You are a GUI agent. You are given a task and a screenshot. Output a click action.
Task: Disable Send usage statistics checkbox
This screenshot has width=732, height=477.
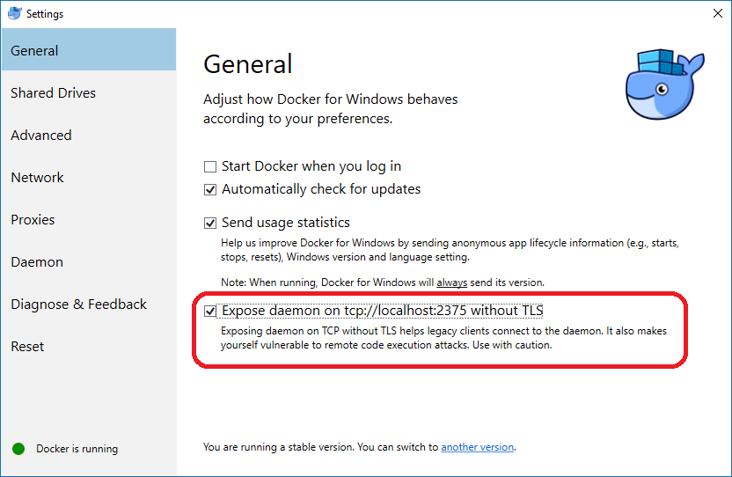pos(210,223)
